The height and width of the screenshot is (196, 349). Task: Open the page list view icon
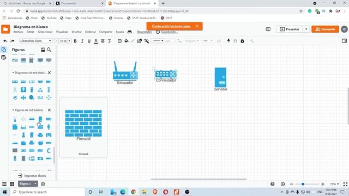4,184
